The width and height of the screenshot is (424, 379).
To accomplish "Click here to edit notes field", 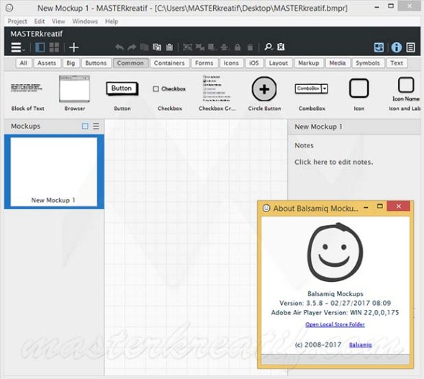I will [334, 162].
